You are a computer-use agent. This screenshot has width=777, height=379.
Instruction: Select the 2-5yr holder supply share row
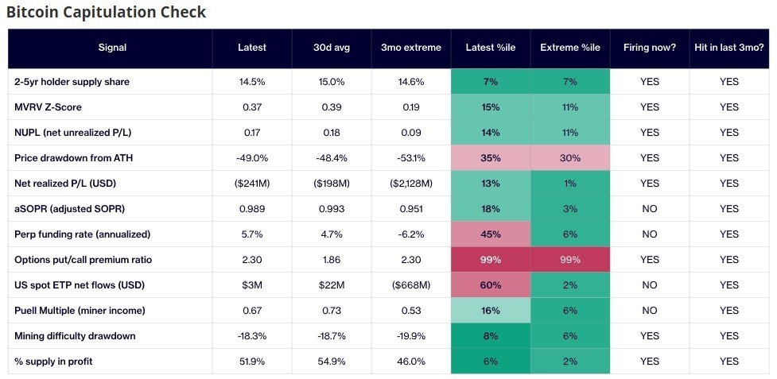(388, 82)
